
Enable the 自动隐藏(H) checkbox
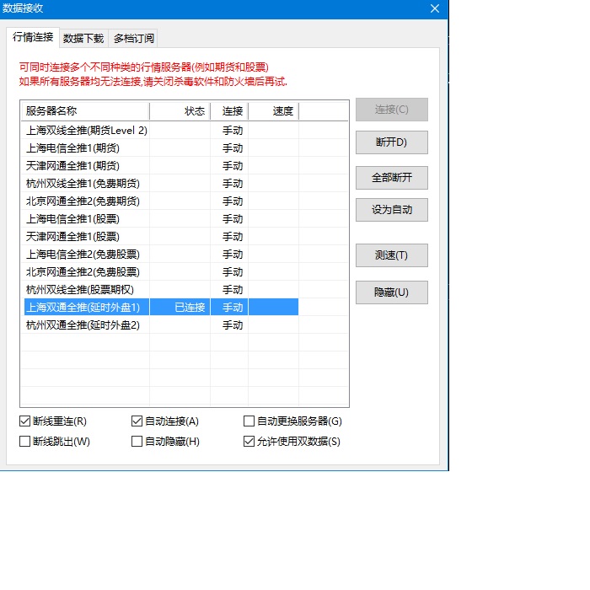coord(137,442)
